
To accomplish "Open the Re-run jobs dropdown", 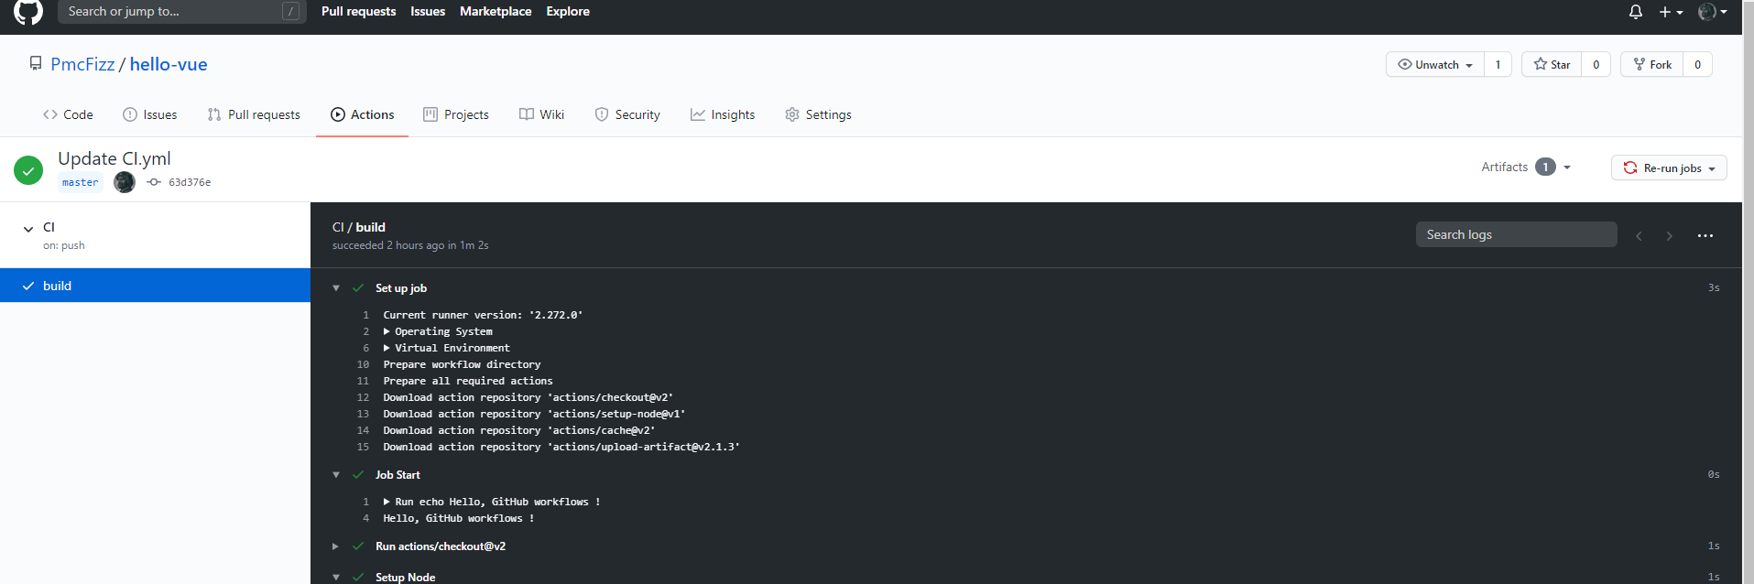I will [1669, 168].
